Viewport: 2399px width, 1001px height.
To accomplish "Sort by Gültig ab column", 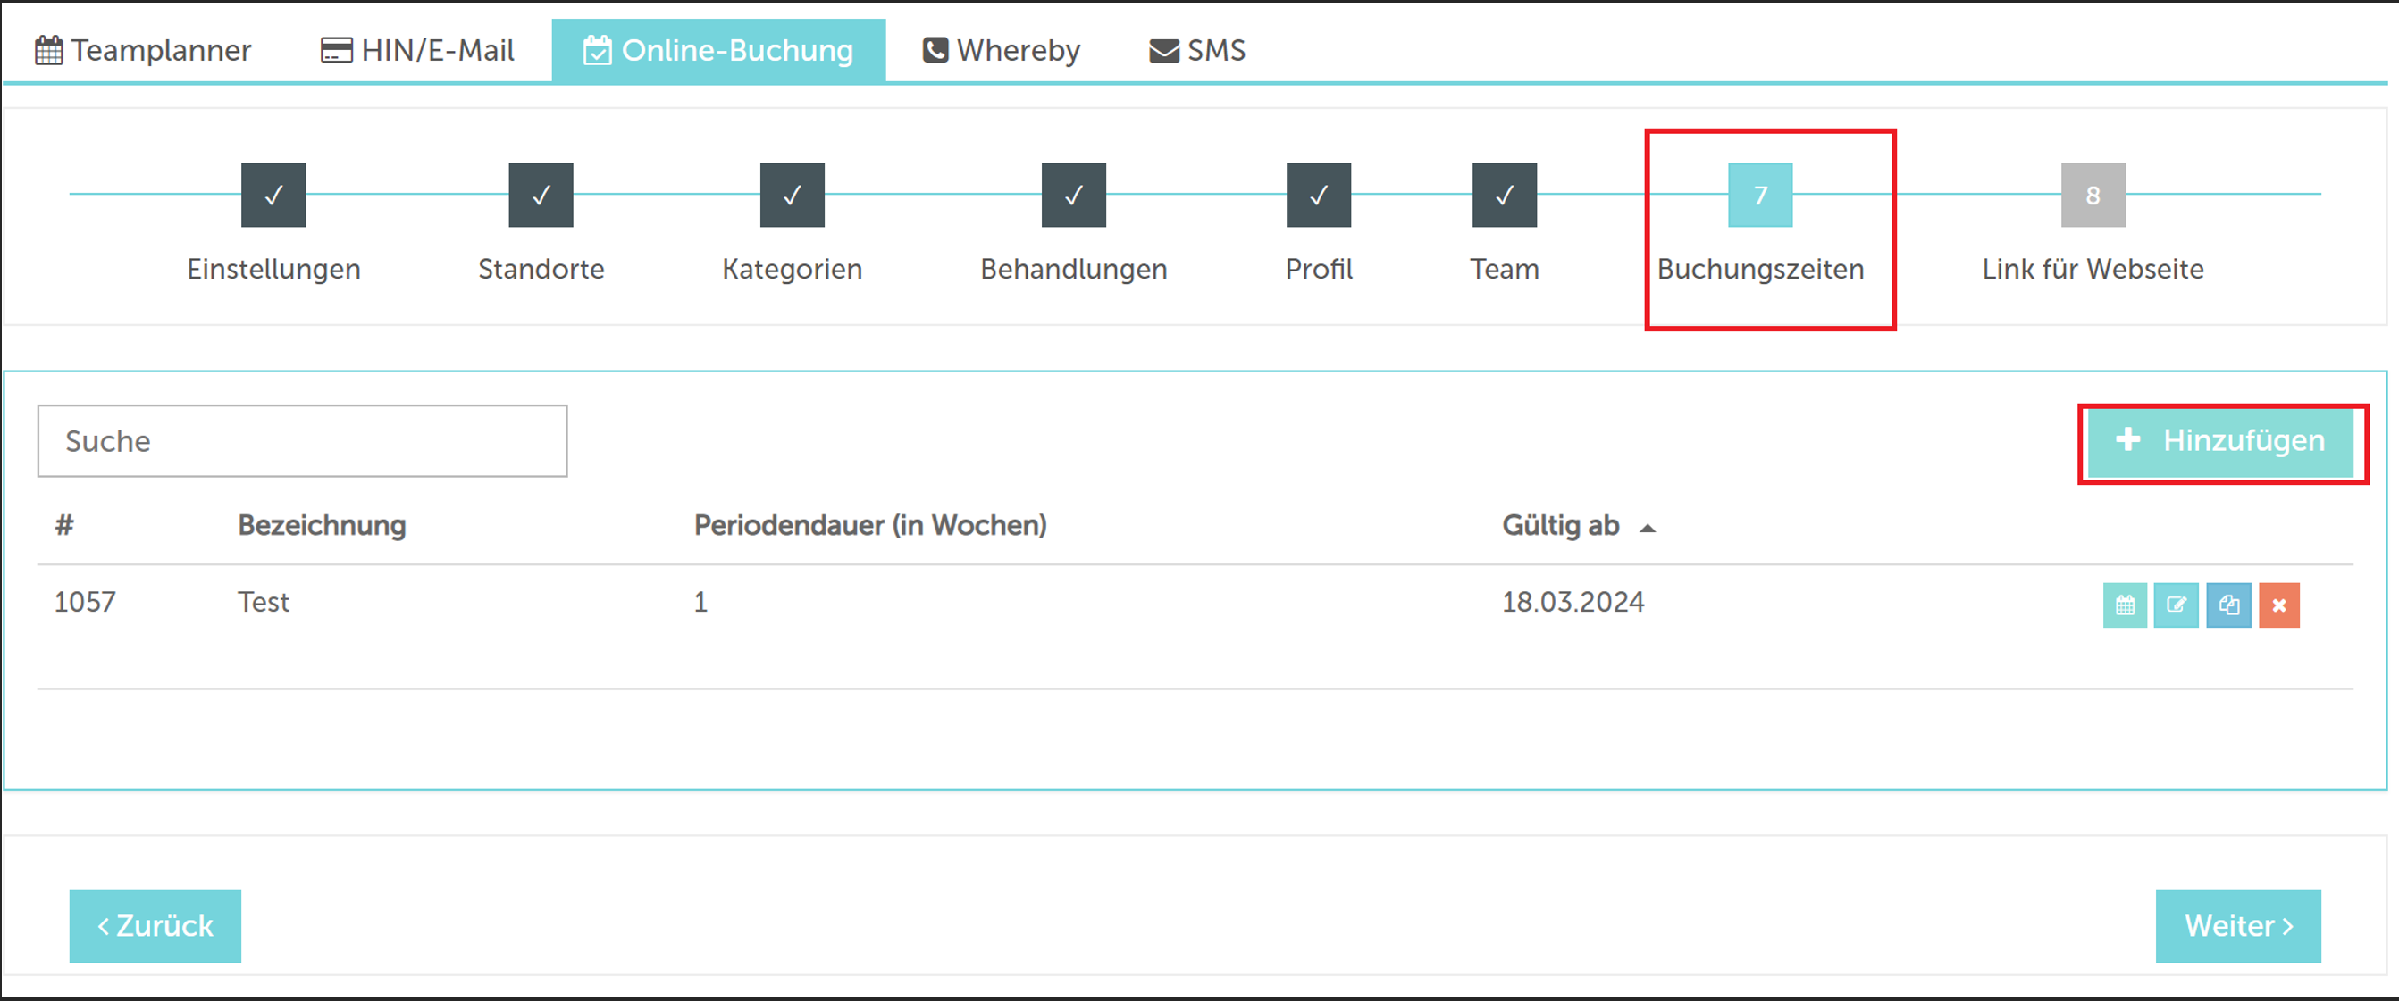I will click(1578, 525).
